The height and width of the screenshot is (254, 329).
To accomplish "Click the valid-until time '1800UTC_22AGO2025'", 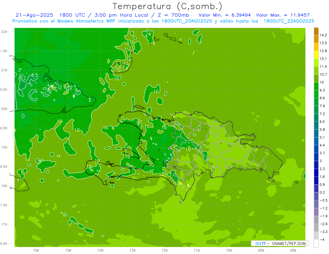I will coord(289,21).
